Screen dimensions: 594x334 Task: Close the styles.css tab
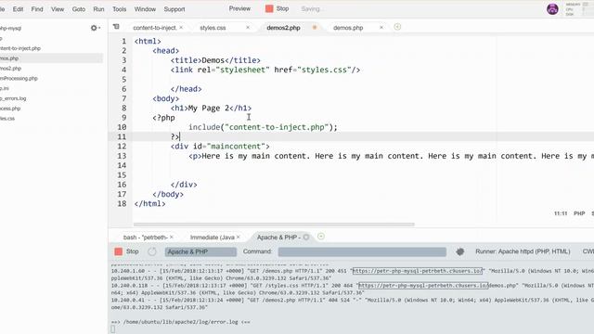248,27
